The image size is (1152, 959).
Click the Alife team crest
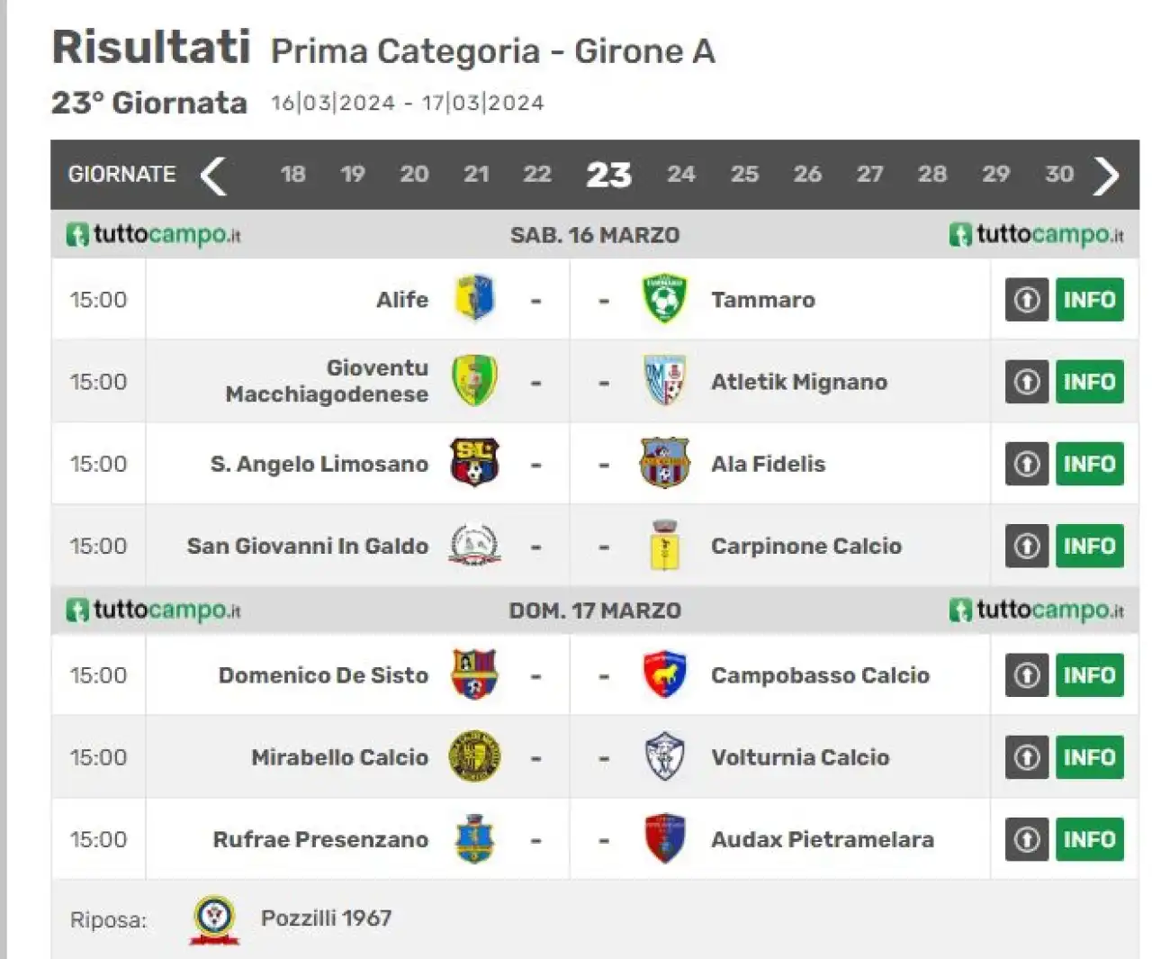click(x=474, y=299)
